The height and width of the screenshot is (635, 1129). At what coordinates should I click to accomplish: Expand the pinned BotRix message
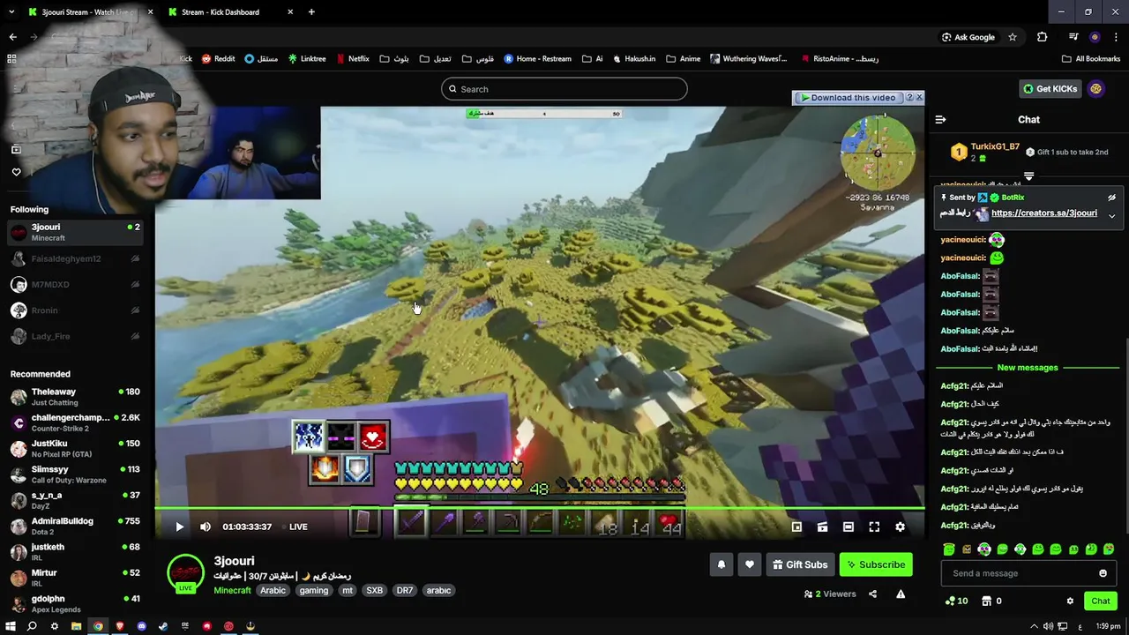[x=1111, y=215]
